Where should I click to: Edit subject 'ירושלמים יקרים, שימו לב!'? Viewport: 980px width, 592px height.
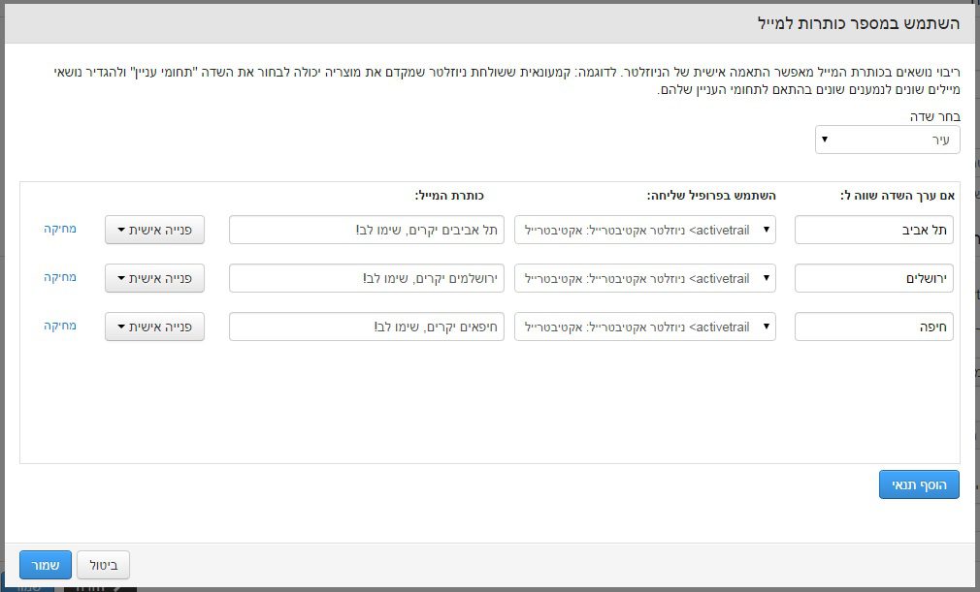(x=366, y=278)
